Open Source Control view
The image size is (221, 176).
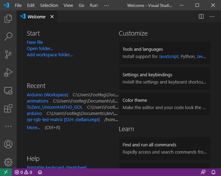(8, 55)
